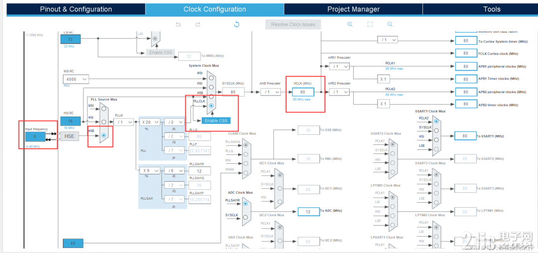Screen dimensions: 538x253
Task: Undo the last clock change
Action: (178, 24)
